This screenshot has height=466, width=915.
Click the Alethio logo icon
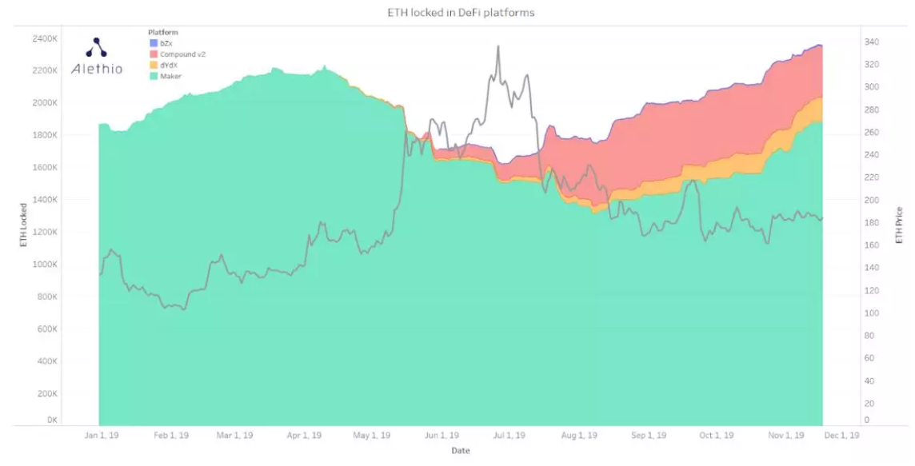pos(96,47)
